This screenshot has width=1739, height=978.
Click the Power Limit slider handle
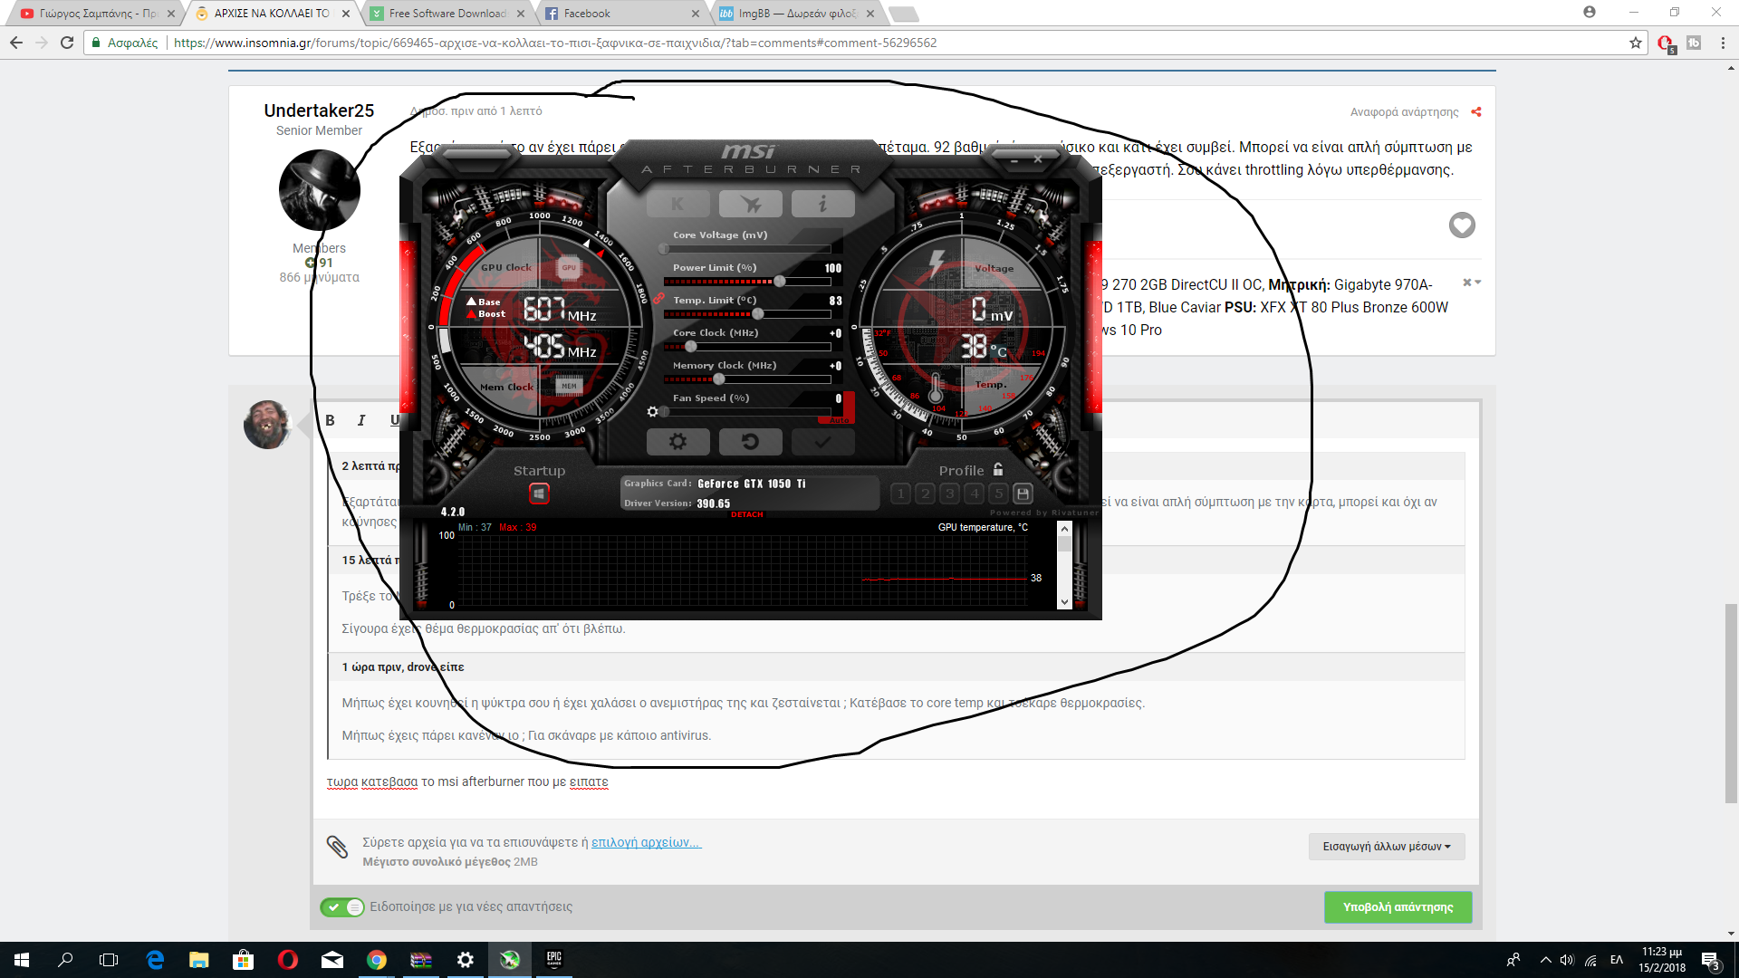coord(779,282)
